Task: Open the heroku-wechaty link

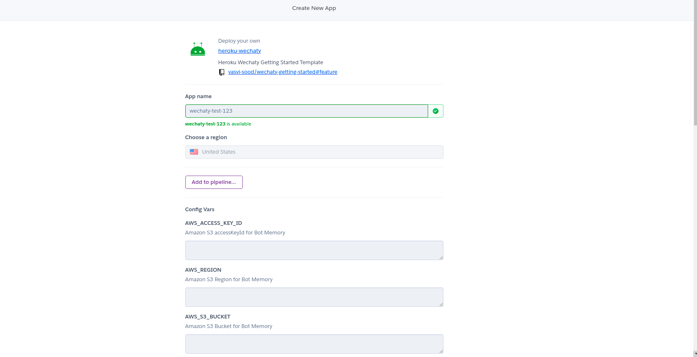Action: click(x=240, y=51)
